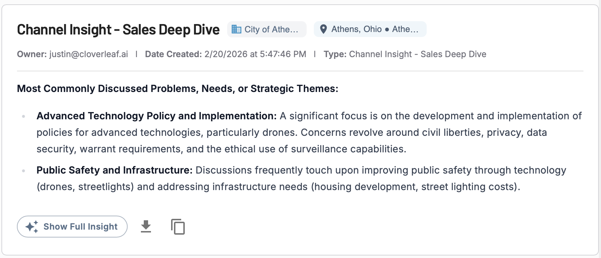Image resolution: width=601 pixels, height=258 pixels.
Task: Click the Date Created timestamp value
Action: pyautogui.click(x=255, y=54)
